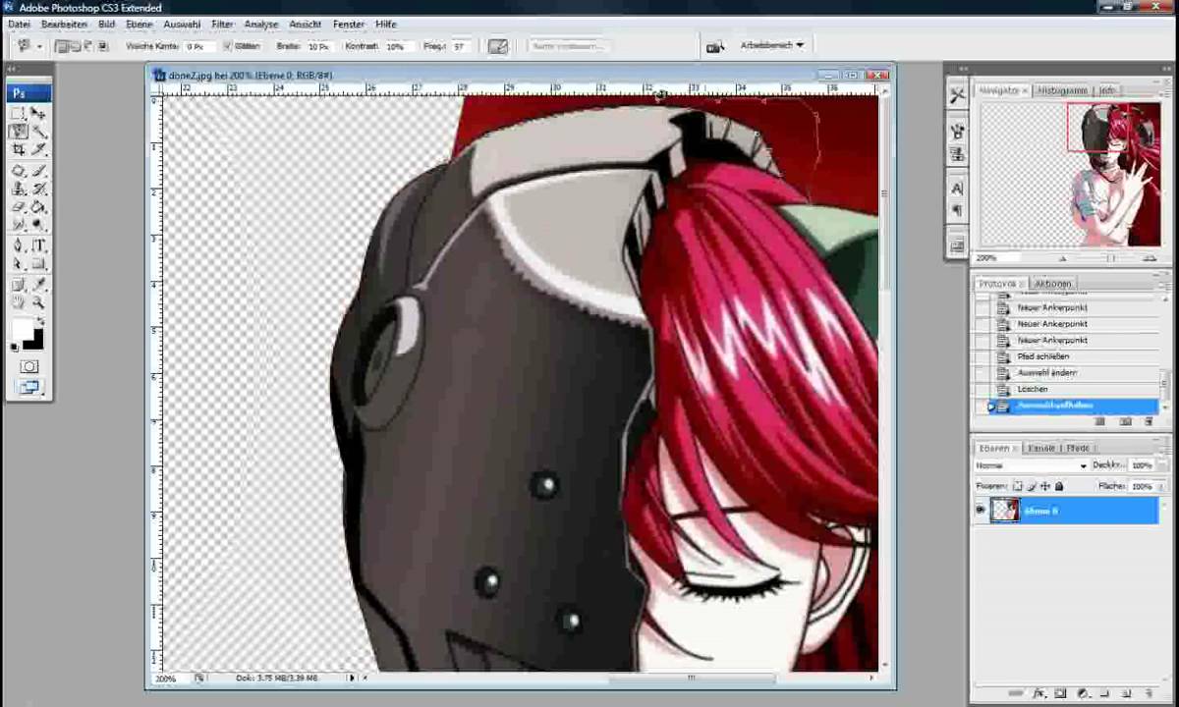The width and height of the screenshot is (1179, 707).
Task: Open Bridge from options bar icon
Action: pos(714,46)
